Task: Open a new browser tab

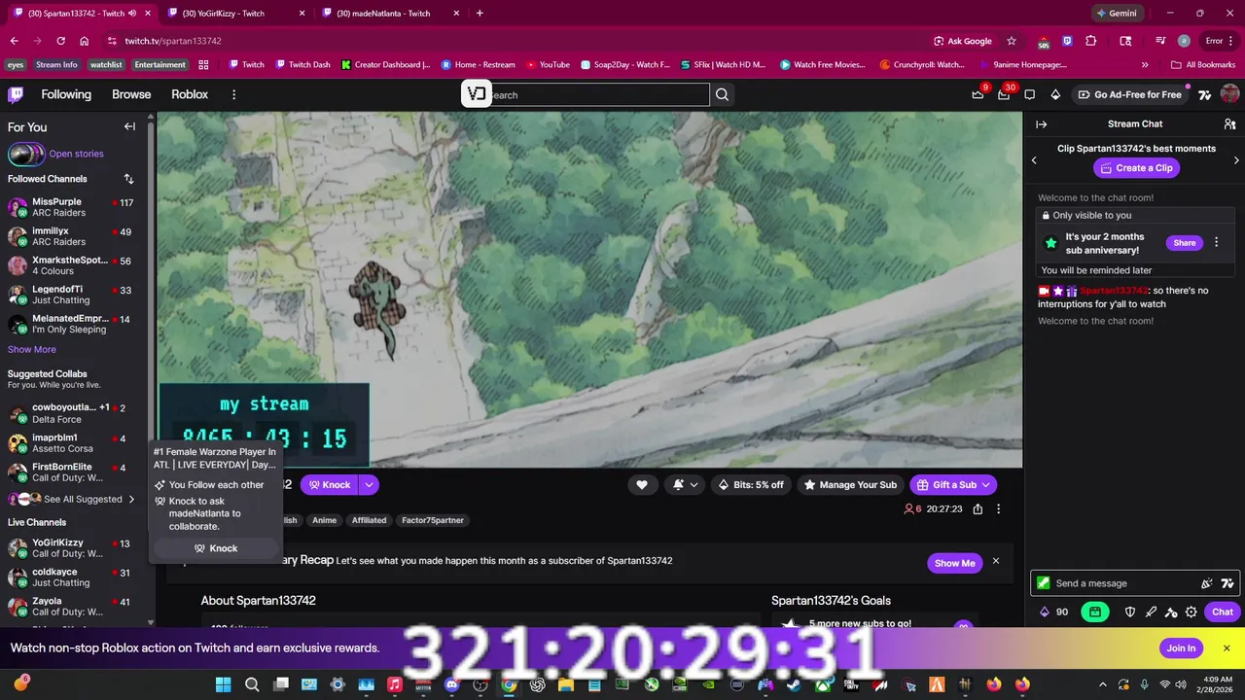Action: [x=480, y=14]
